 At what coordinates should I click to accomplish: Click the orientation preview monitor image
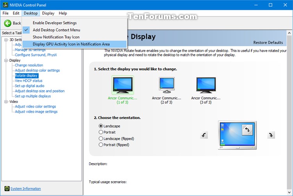[237, 135]
